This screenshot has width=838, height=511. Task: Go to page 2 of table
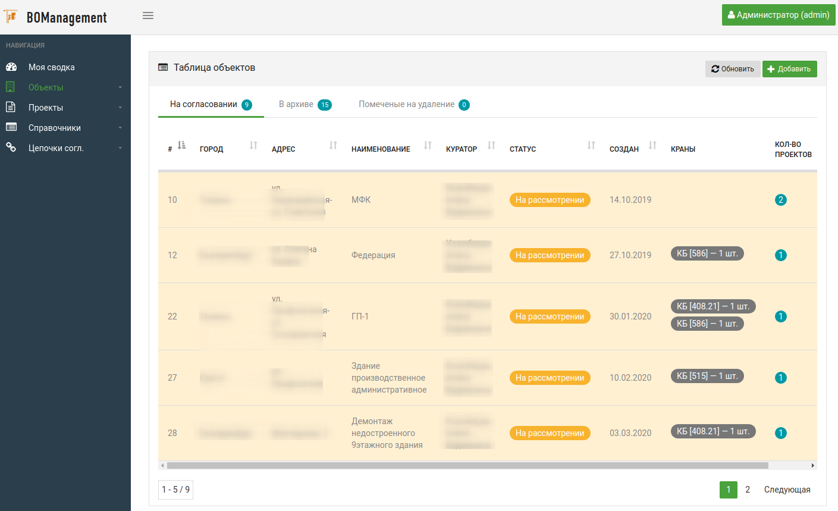point(748,490)
